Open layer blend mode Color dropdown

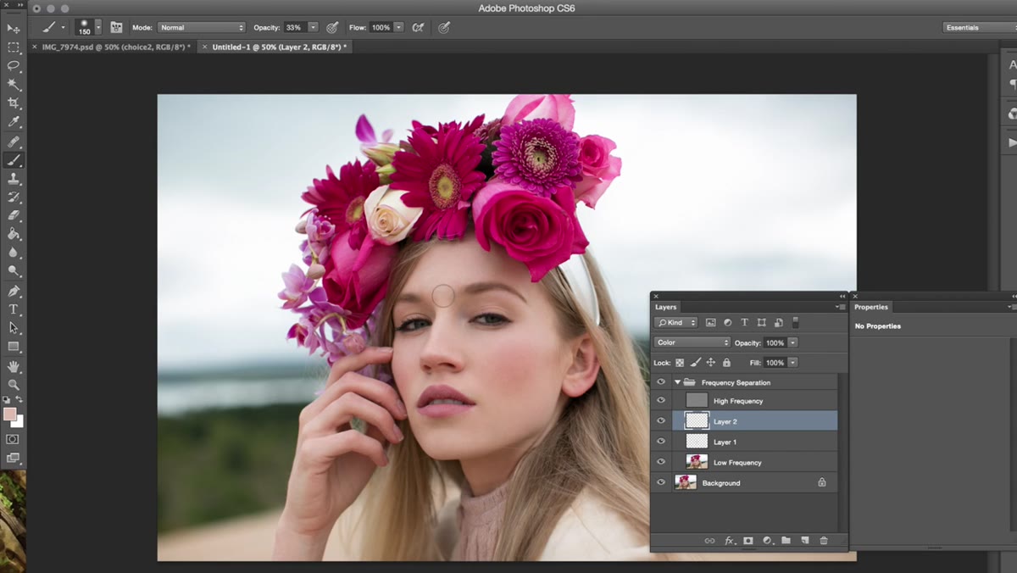pos(692,342)
